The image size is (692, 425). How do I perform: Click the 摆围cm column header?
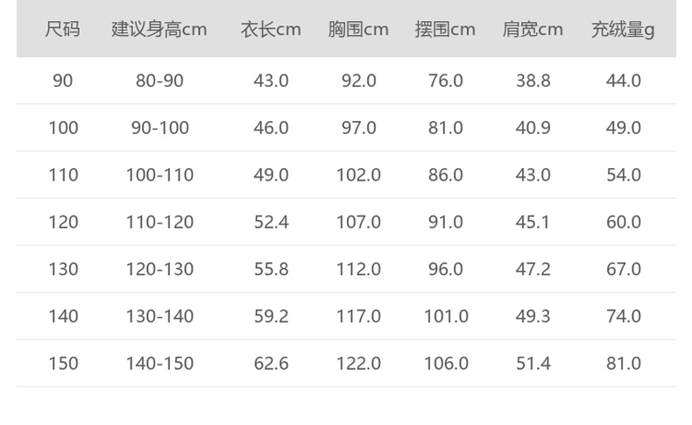pos(445,29)
